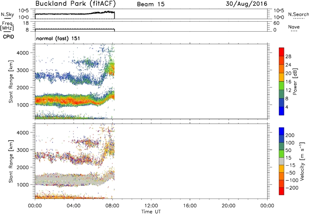The image size is (309, 214).
Task: Click the '200' tick on Velocity colorbar
Action: pyautogui.click(x=290, y=135)
